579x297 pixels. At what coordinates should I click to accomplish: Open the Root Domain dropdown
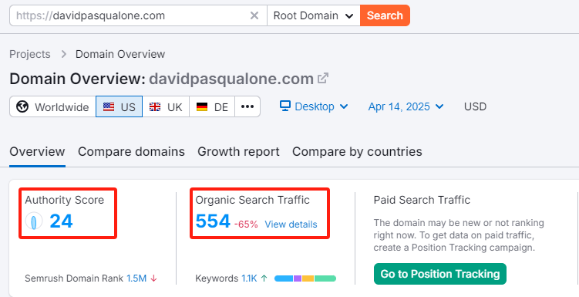[314, 15]
